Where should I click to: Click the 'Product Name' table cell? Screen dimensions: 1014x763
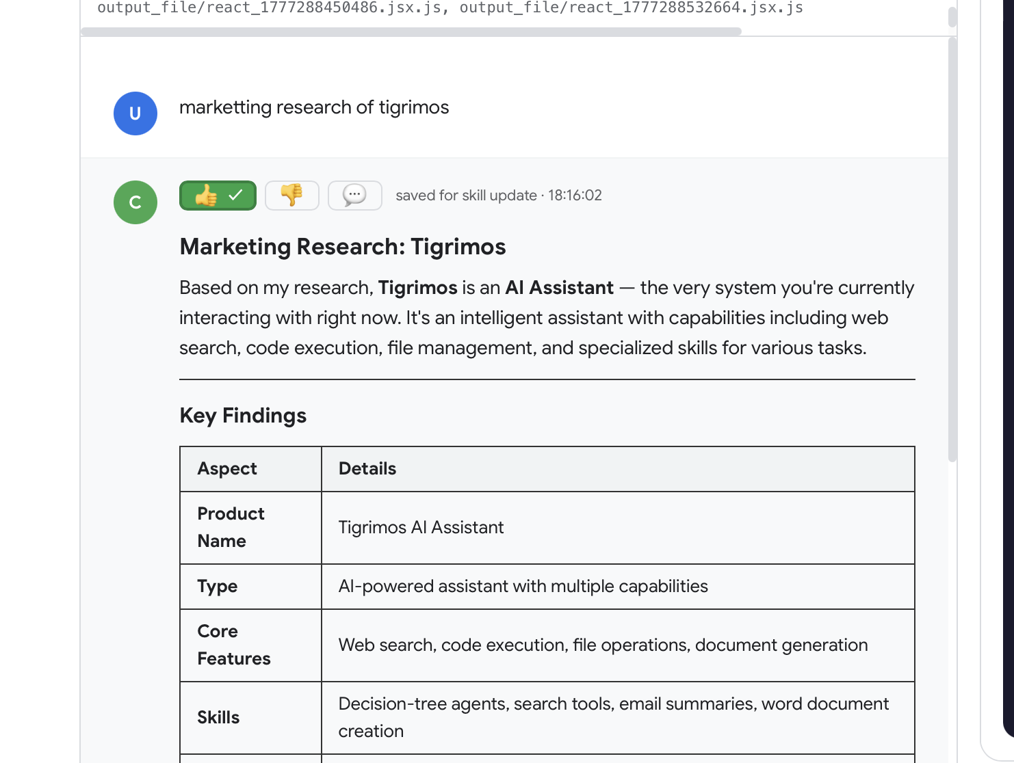(x=250, y=528)
